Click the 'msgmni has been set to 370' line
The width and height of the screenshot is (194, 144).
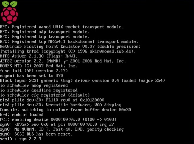tap(32, 76)
